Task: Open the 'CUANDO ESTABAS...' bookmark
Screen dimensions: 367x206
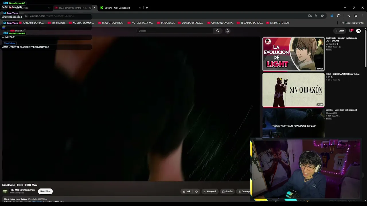Action: point(190,23)
